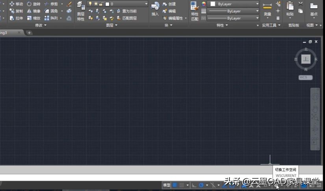This screenshot has width=325, height=191.
Task: Click the Match Properties (特性匹配) icon
Action: 195,11
